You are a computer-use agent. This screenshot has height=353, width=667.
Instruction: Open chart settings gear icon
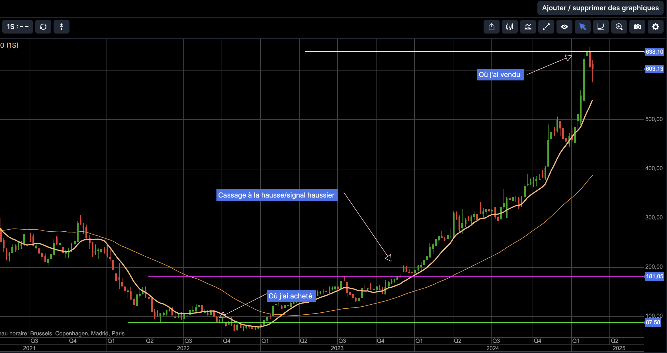coord(655,27)
